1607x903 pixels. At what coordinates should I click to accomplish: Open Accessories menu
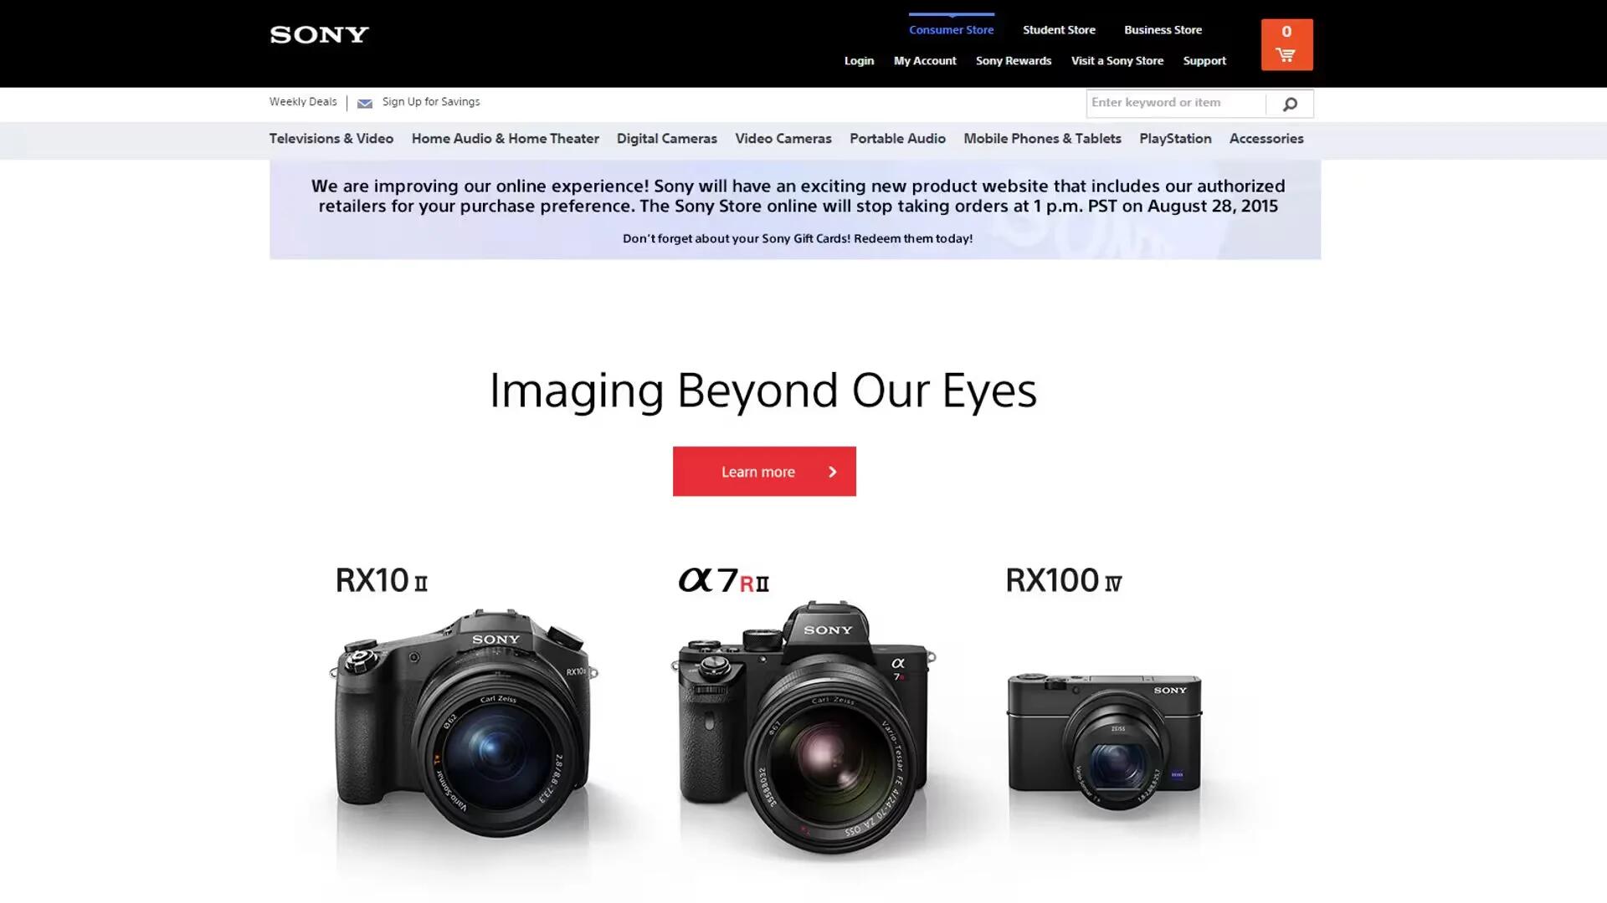(1266, 139)
